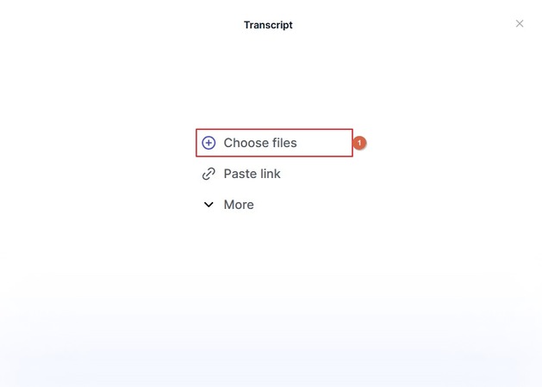The width and height of the screenshot is (542, 387).
Task: Click the 'More' label text
Action: (x=239, y=205)
